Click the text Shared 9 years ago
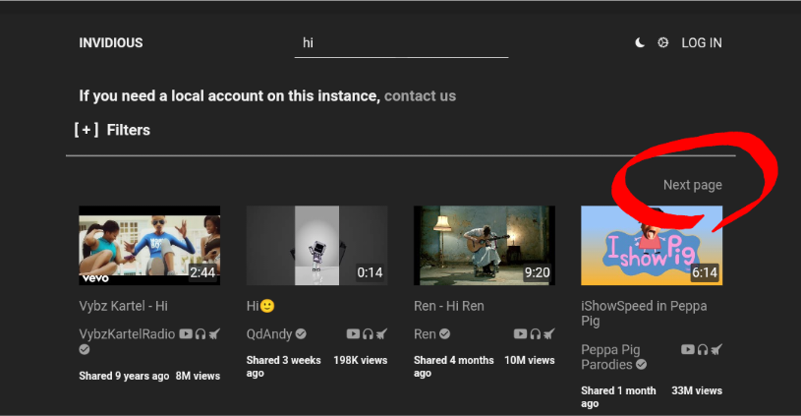 click(x=124, y=376)
